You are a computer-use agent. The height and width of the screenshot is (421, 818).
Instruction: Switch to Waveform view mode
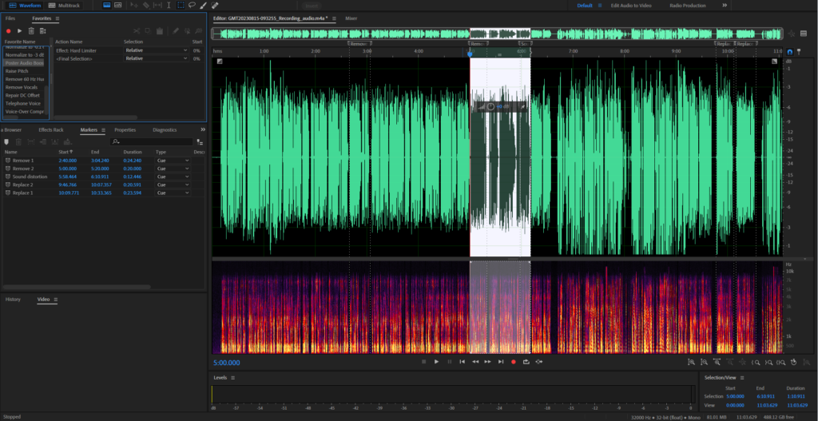tap(25, 6)
